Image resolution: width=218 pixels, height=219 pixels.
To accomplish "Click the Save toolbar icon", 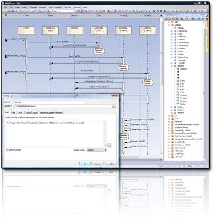I will [x=12, y=11].
